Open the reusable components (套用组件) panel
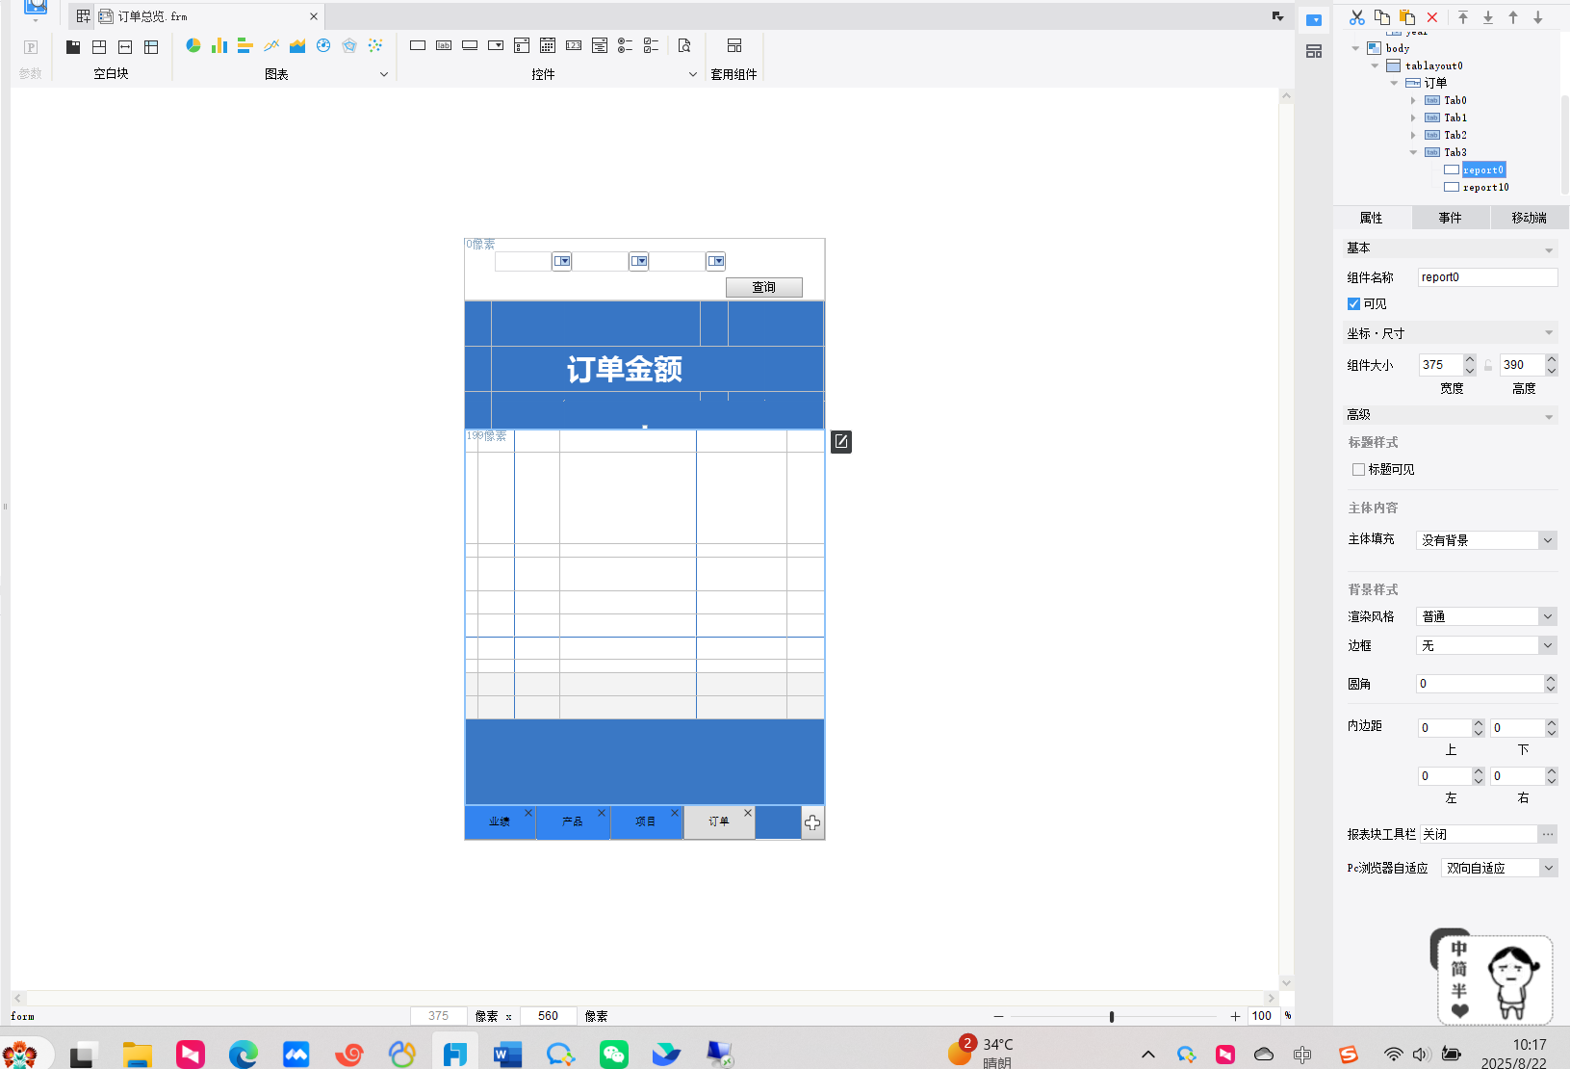1570x1069 pixels. click(x=734, y=45)
